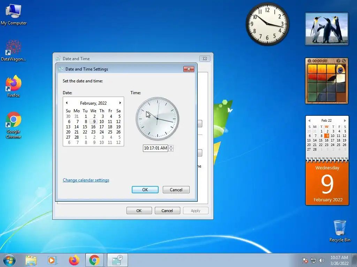Go to next month in Date calendar

tap(120, 103)
